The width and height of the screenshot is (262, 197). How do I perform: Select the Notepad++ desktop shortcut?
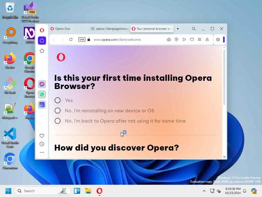tap(10, 111)
